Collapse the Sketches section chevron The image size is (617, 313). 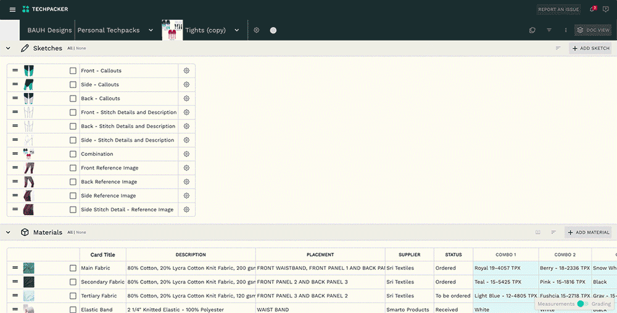8,48
